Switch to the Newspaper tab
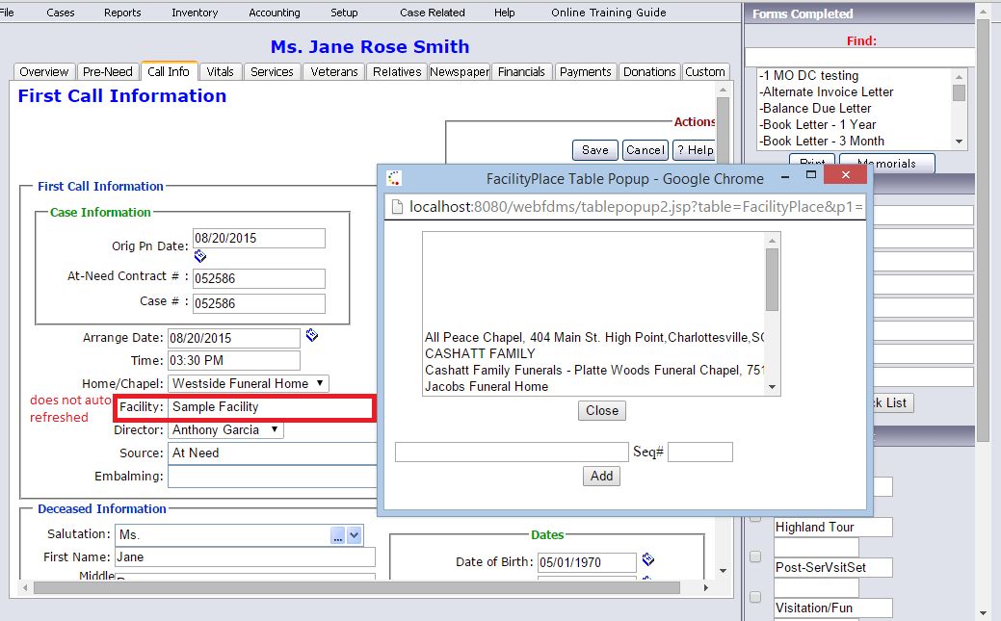This screenshot has width=1001, height=621. point(460,72)
